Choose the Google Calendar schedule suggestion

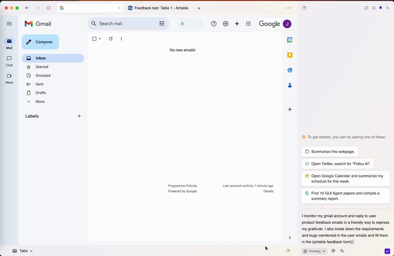coord(346,179)
